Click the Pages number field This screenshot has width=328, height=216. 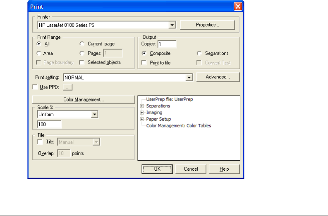point(113,53)
